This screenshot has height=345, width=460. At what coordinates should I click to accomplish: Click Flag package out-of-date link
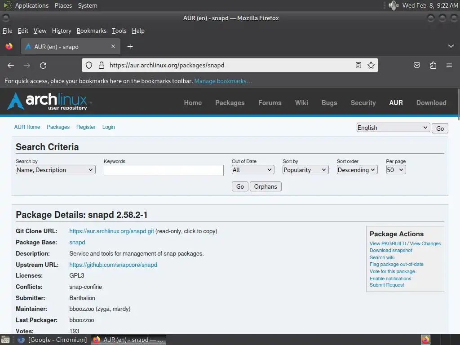click(396, 264)
